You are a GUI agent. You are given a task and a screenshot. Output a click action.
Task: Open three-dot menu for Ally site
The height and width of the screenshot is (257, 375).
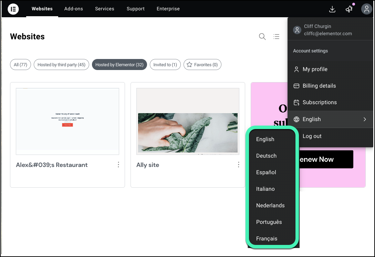click(x=239, y=165)
